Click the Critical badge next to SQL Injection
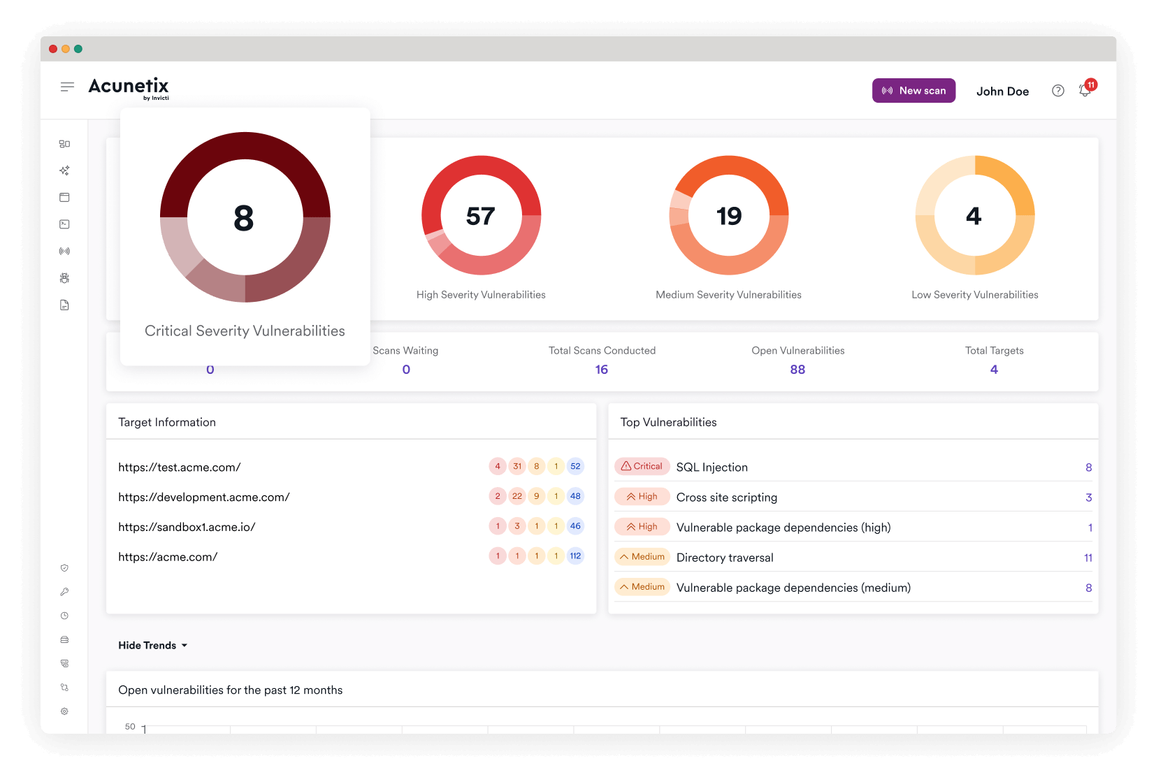Viewport: 1156px width, 777px height. [x=642, y=466]
